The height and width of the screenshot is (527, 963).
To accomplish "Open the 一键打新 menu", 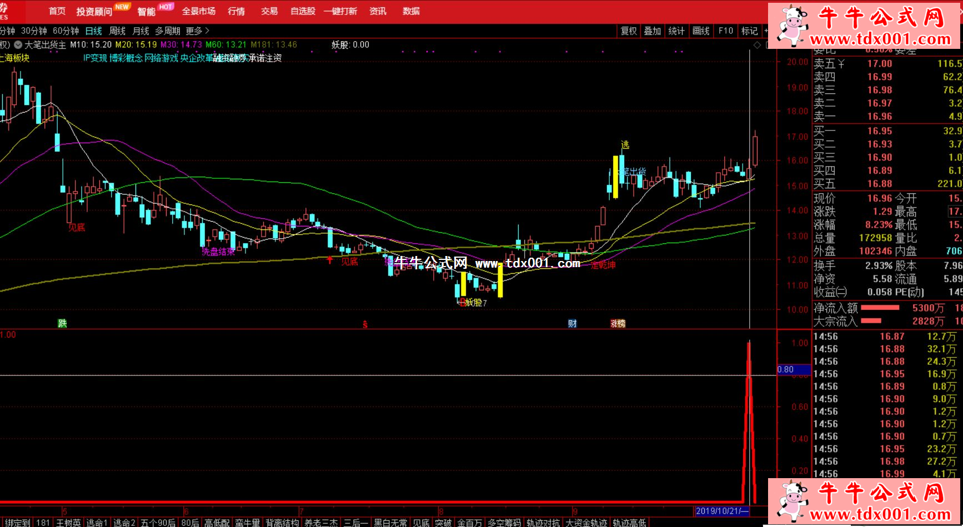I will click(340, 11).
